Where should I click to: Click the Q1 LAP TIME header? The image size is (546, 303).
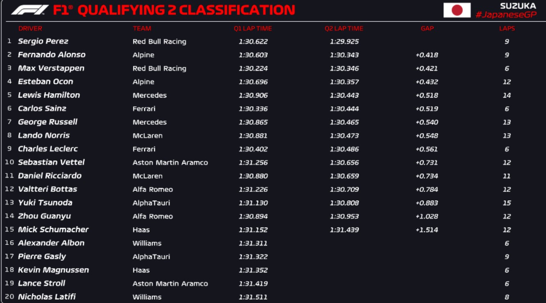tap(253, 28)
